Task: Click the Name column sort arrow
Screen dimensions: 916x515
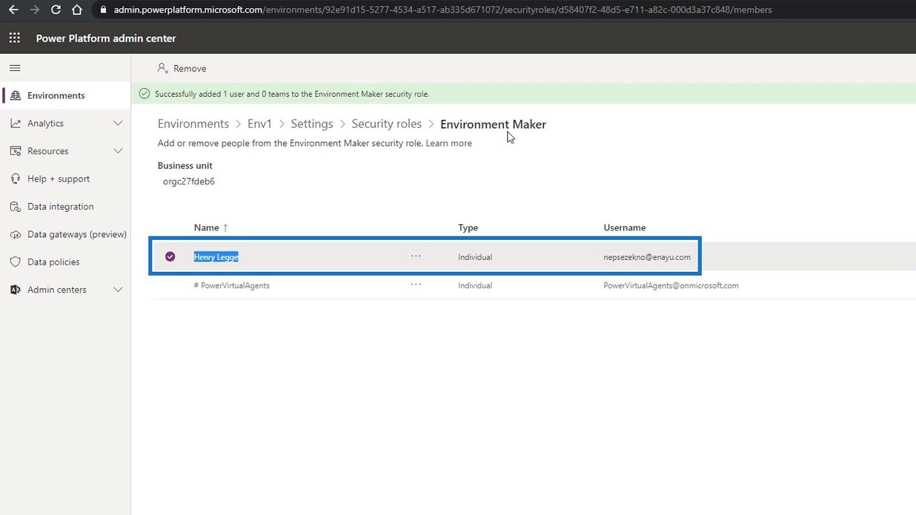Action: 226,228
